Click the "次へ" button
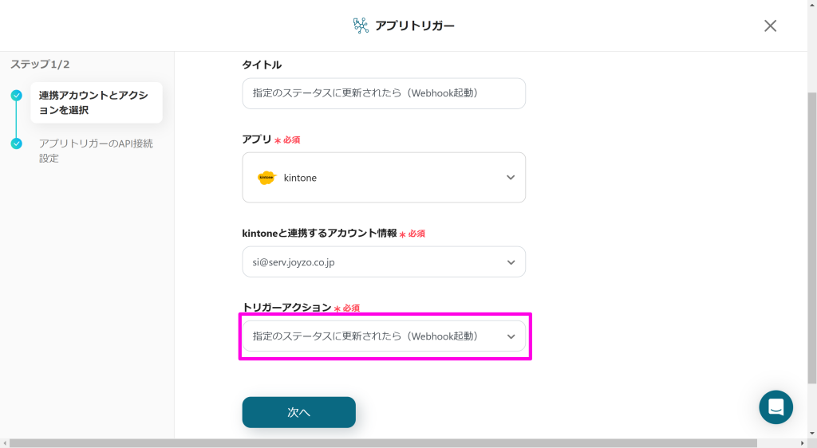The height and width of the screenshot is (448, 817). [x=298, y=412]
